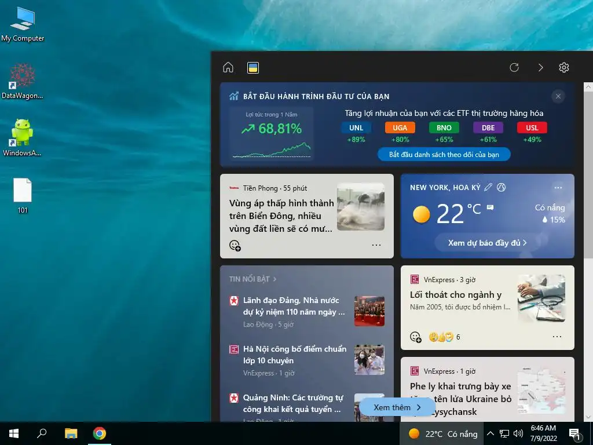This screenshot has height=445, width=593.
Task: Add reaction to Lối thoát cho ngành y
Action: pyautogui.click(x=416, y=337)
